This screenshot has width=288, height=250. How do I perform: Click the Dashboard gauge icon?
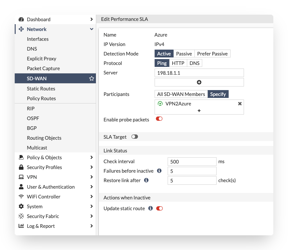point(21,20)
